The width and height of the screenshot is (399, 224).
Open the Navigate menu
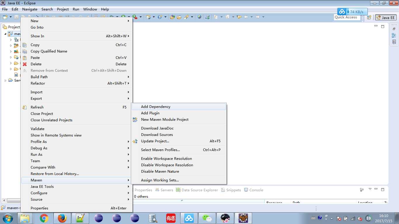[30, 9]
